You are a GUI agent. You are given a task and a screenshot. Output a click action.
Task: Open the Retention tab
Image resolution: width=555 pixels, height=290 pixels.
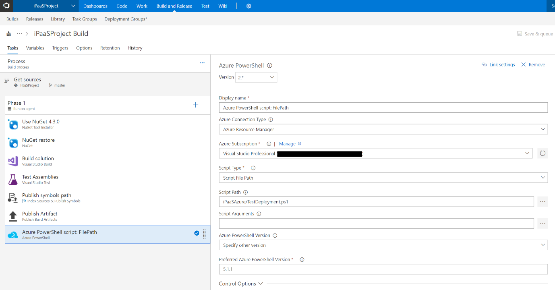point(110,48)
